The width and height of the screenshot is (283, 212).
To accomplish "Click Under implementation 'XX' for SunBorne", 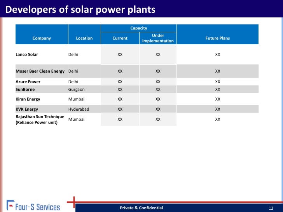I will [158, 89].
